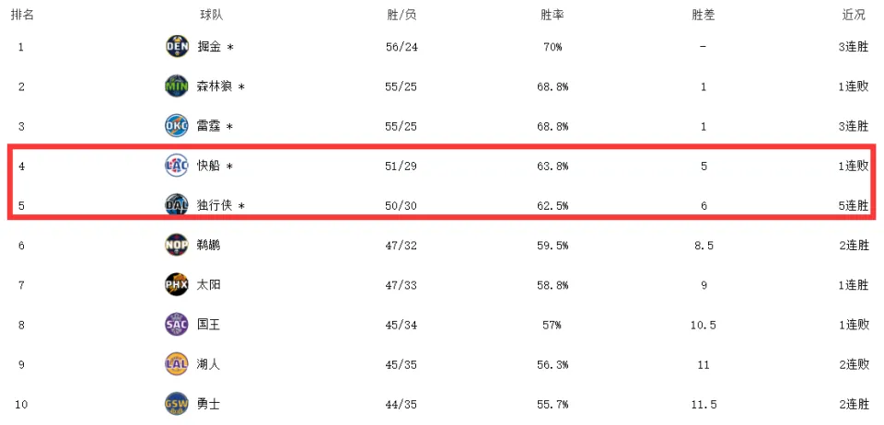
Task: Sort by the 胜率 column header
Action: pos(552,16)
